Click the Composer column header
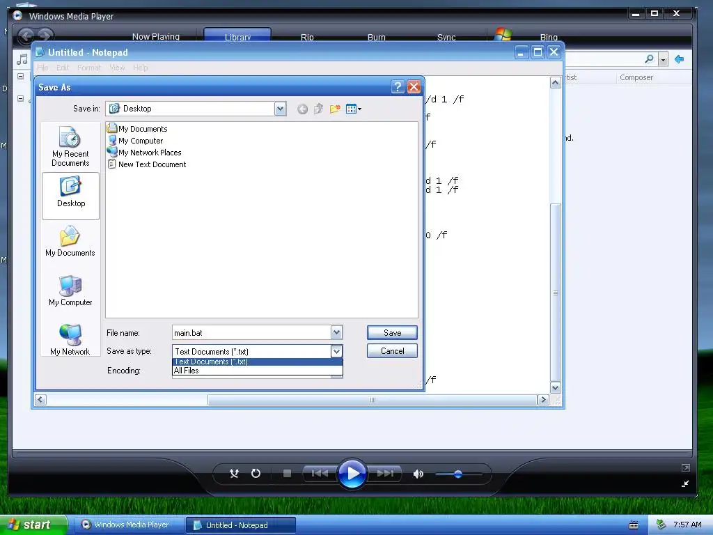Screen dimensions: 713x535 click(x=636, y=77)
